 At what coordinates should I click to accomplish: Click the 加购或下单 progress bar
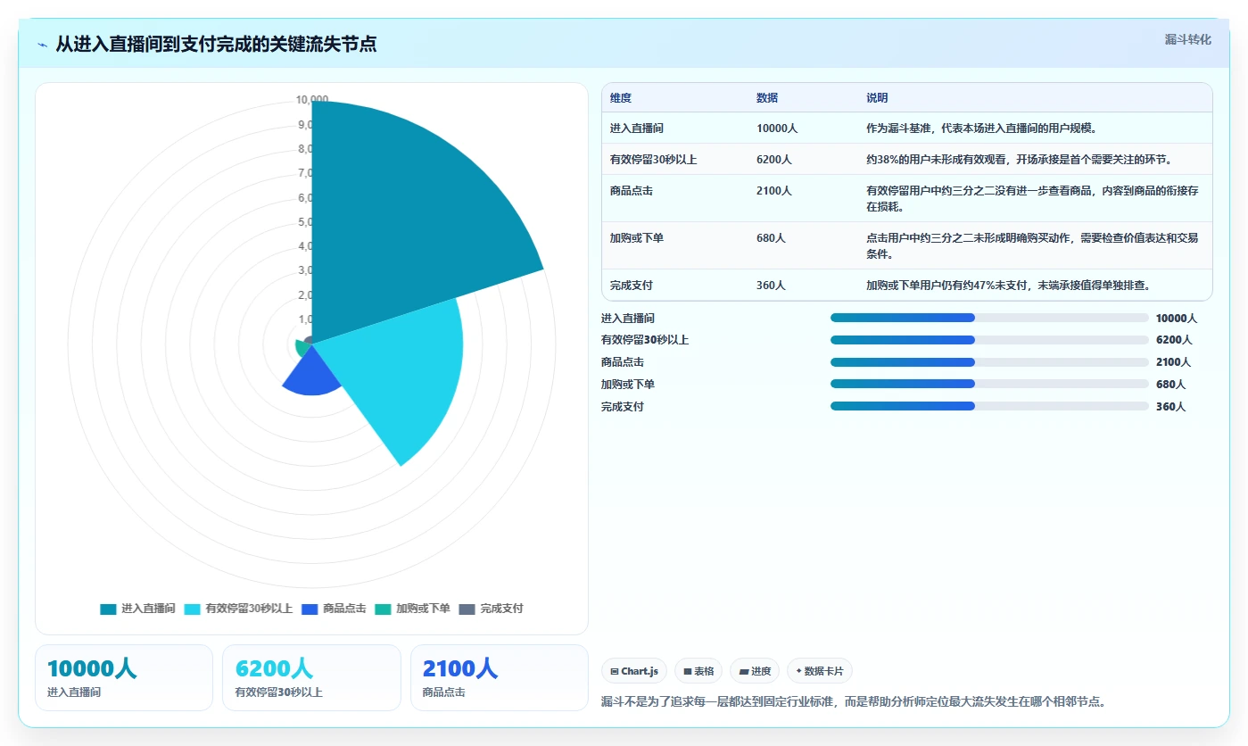[x=989, y=384]
